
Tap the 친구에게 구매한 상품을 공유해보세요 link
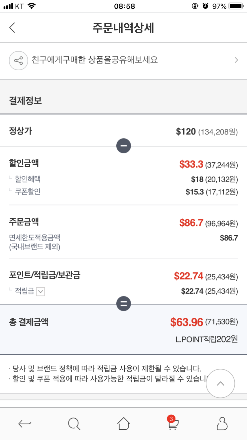pyautogui.click(x=95, y=60)
